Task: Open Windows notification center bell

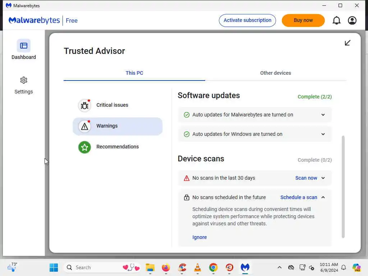Action: (x=344, y=267)
